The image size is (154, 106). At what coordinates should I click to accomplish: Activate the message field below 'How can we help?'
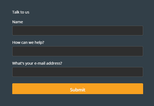pos(78,51)
